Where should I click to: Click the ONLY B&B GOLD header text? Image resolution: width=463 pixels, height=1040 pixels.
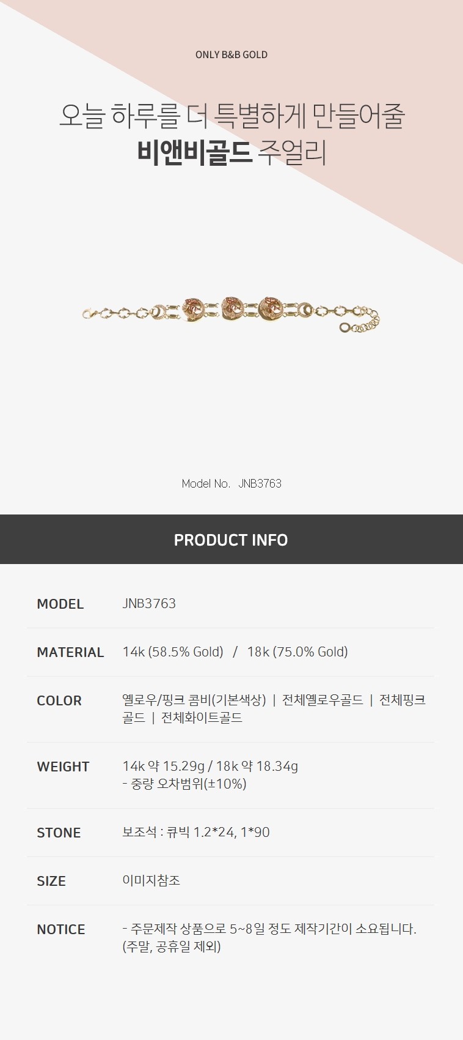coord(231,54)
